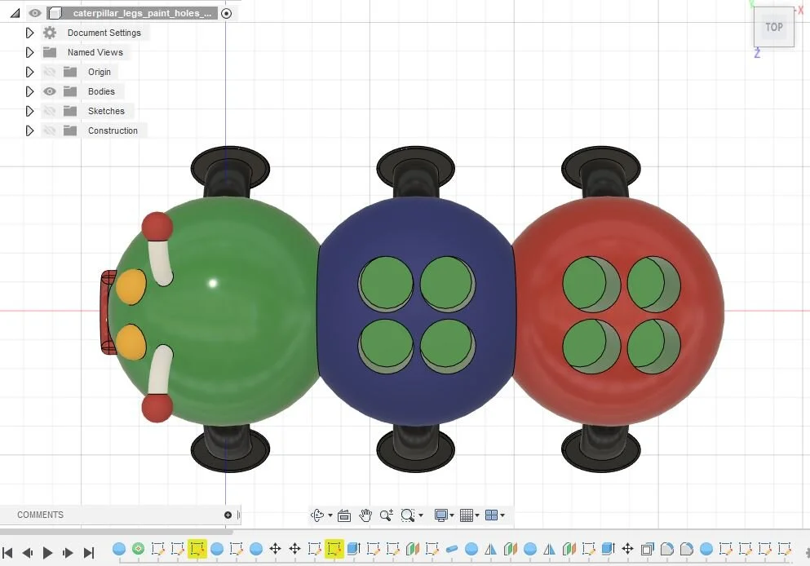
Task: Activate root component radio button
Action: [226, 13]
